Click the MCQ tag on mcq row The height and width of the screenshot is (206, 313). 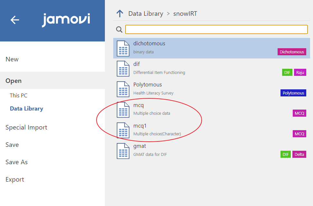299,113
